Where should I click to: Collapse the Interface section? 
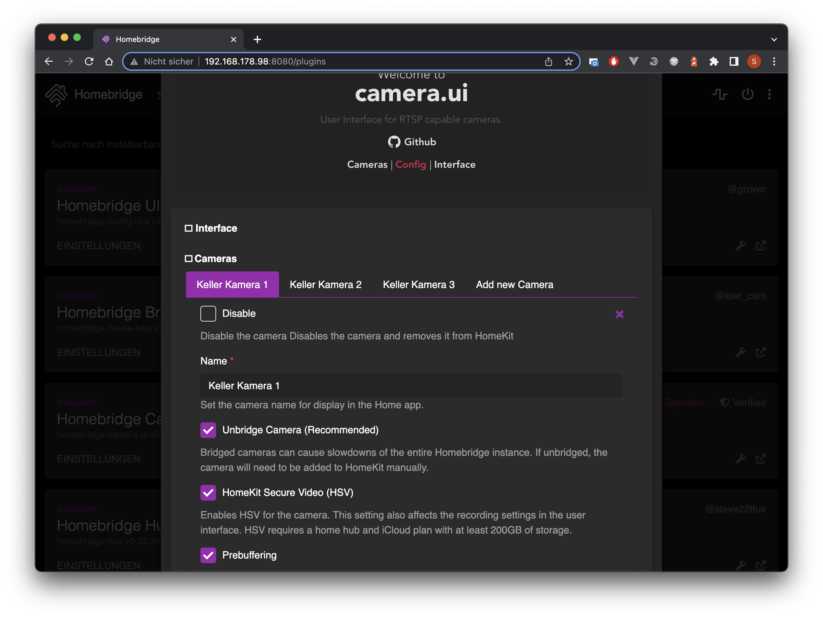click(x=189, y=228)
